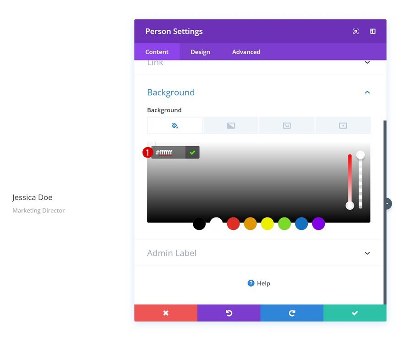The width and height of the screenshot is (403, 338).
Task: Click the Help link
Action: tap(259, 283)
